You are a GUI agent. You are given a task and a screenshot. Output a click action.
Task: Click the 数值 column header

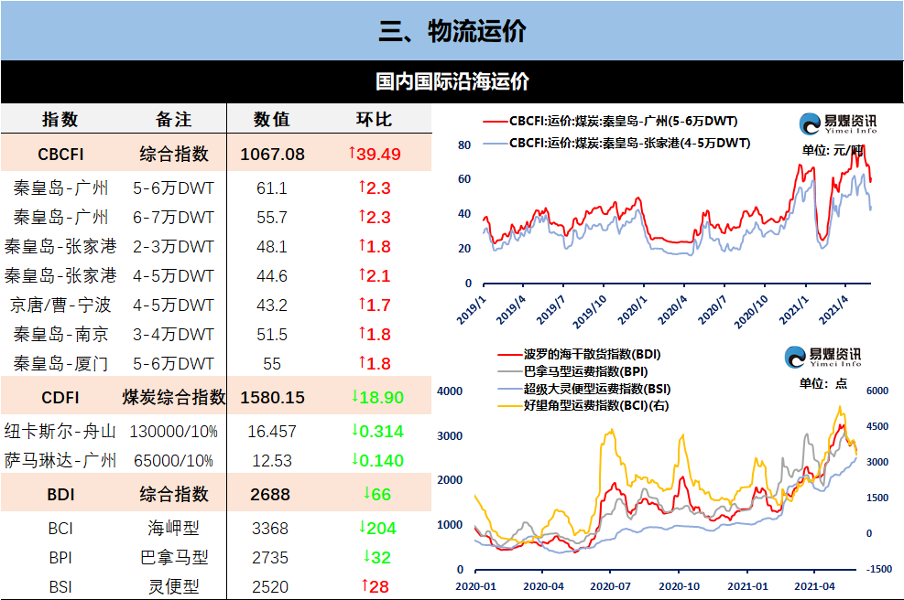point(271,119)
